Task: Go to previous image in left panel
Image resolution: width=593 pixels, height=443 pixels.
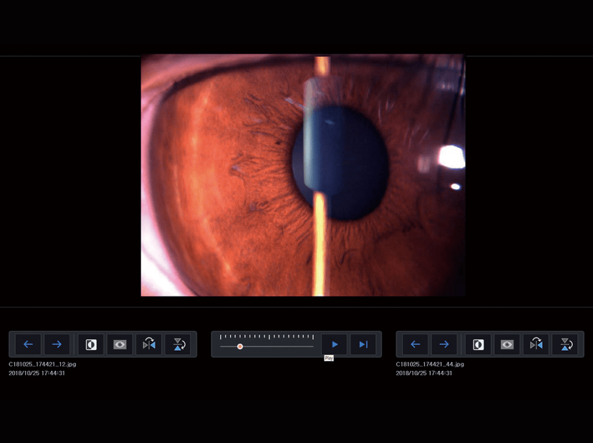Action: coord(27,344)
